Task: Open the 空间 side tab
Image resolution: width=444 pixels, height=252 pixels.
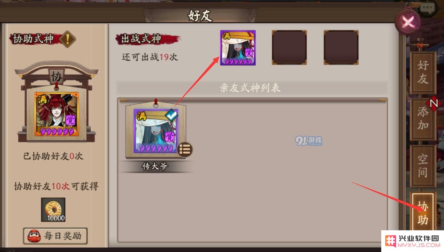Action: [423, 166]
